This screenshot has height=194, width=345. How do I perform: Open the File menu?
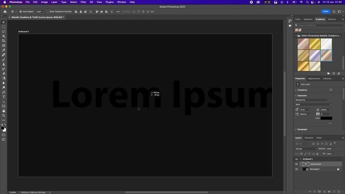(x=27, y=2)
